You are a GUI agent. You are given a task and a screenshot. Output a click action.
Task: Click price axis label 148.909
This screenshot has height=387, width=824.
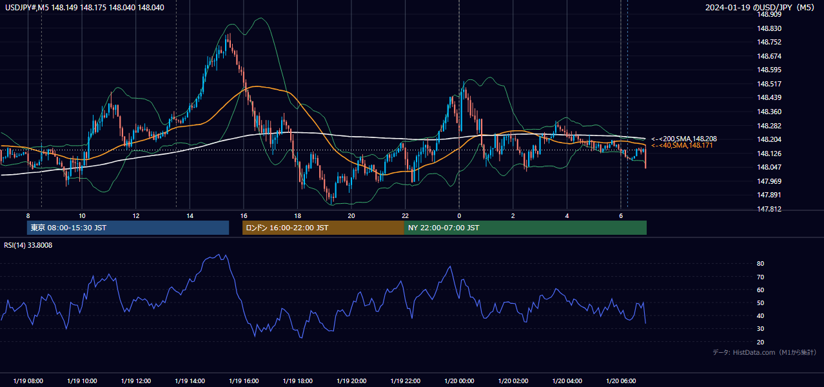[x=770, y=14]
